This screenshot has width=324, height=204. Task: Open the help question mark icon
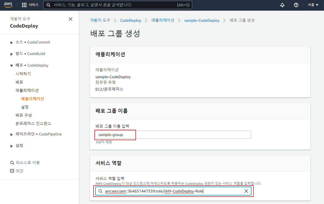click(296, 5)
